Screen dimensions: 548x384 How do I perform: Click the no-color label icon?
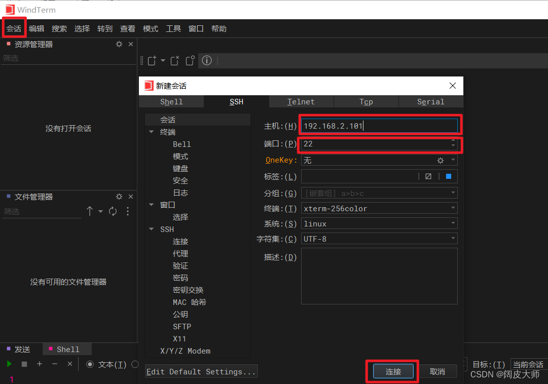coord(428,176)
